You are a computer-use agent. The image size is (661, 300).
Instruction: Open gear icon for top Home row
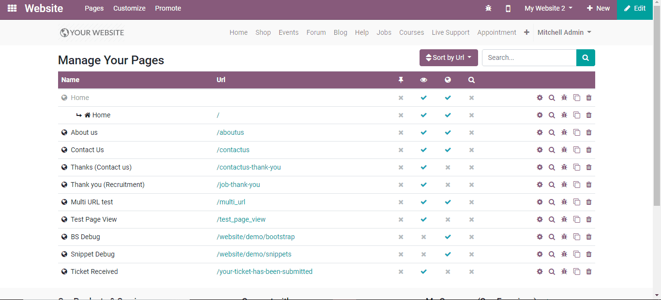[540, 98]
